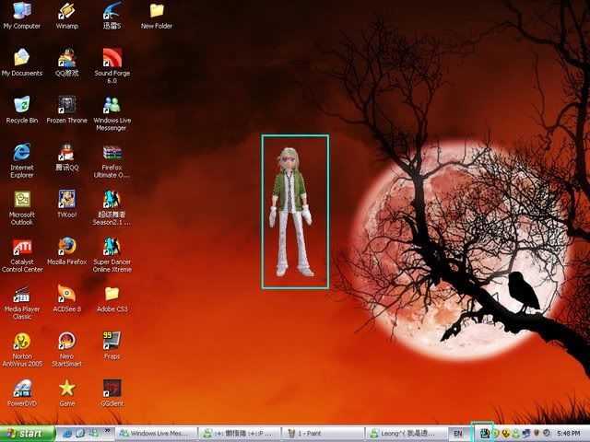Launch Internet Explorer from Quick Launch

tap(67, 434)
